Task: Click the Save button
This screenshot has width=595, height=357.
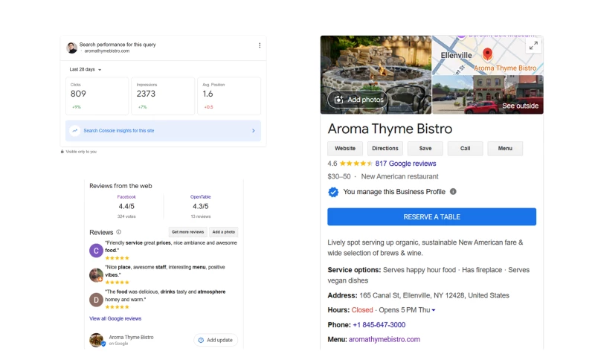Action: pos(425,148)
